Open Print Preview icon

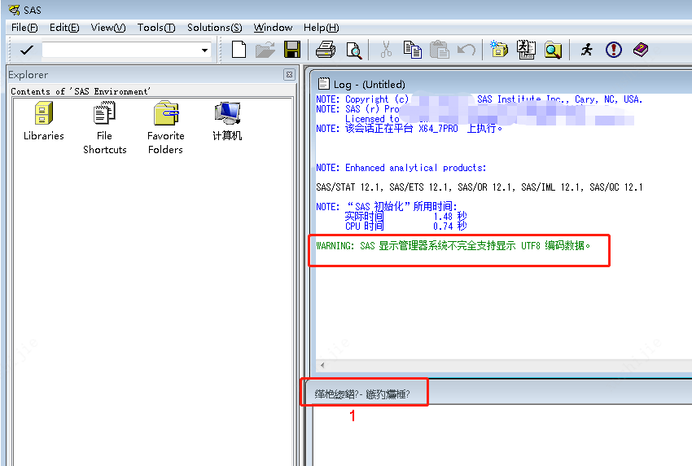click(x=354, y=50)
